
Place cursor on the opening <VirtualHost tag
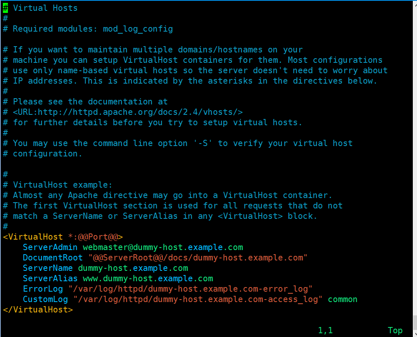33,237
